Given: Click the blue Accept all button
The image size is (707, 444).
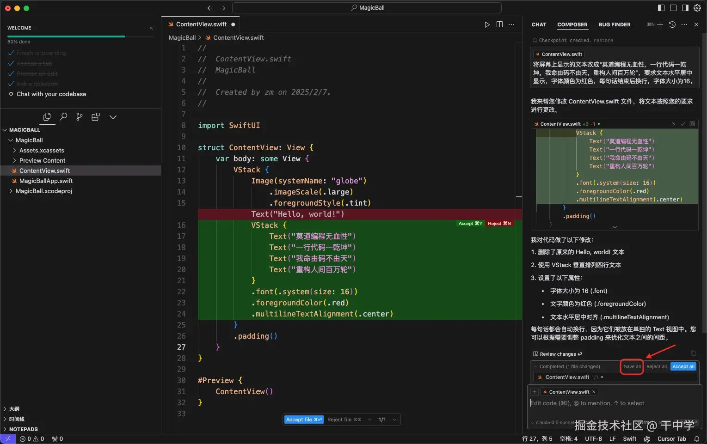Looking at the screenshot, I should pyautogui.click(x=683, y=366).
